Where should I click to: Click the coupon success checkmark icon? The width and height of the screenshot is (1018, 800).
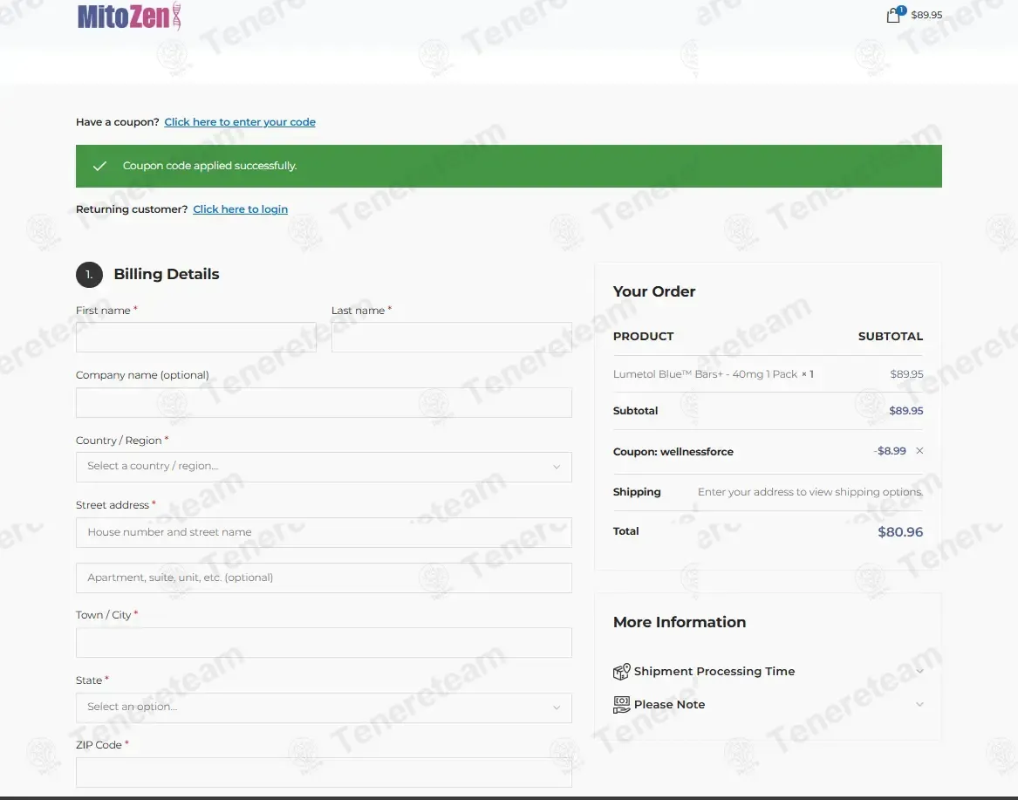tap(99, 167)
